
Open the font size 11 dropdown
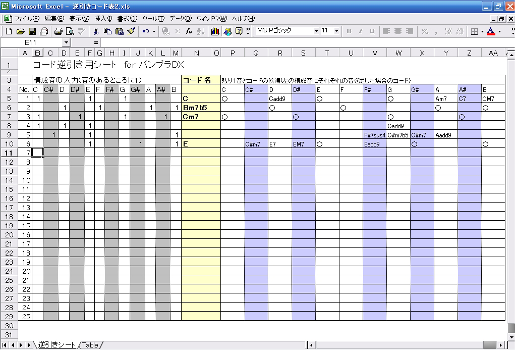(336, 31)
